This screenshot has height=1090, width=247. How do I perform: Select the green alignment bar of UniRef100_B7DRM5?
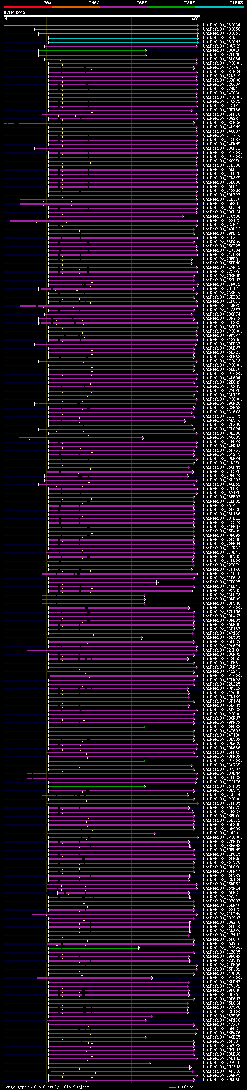(x=93, y=55)
